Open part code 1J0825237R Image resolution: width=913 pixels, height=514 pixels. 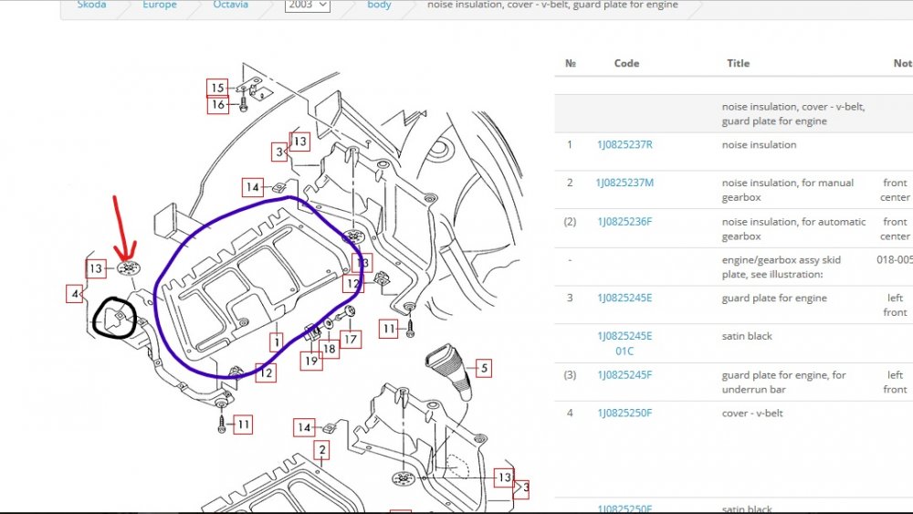tap(624, 145)
